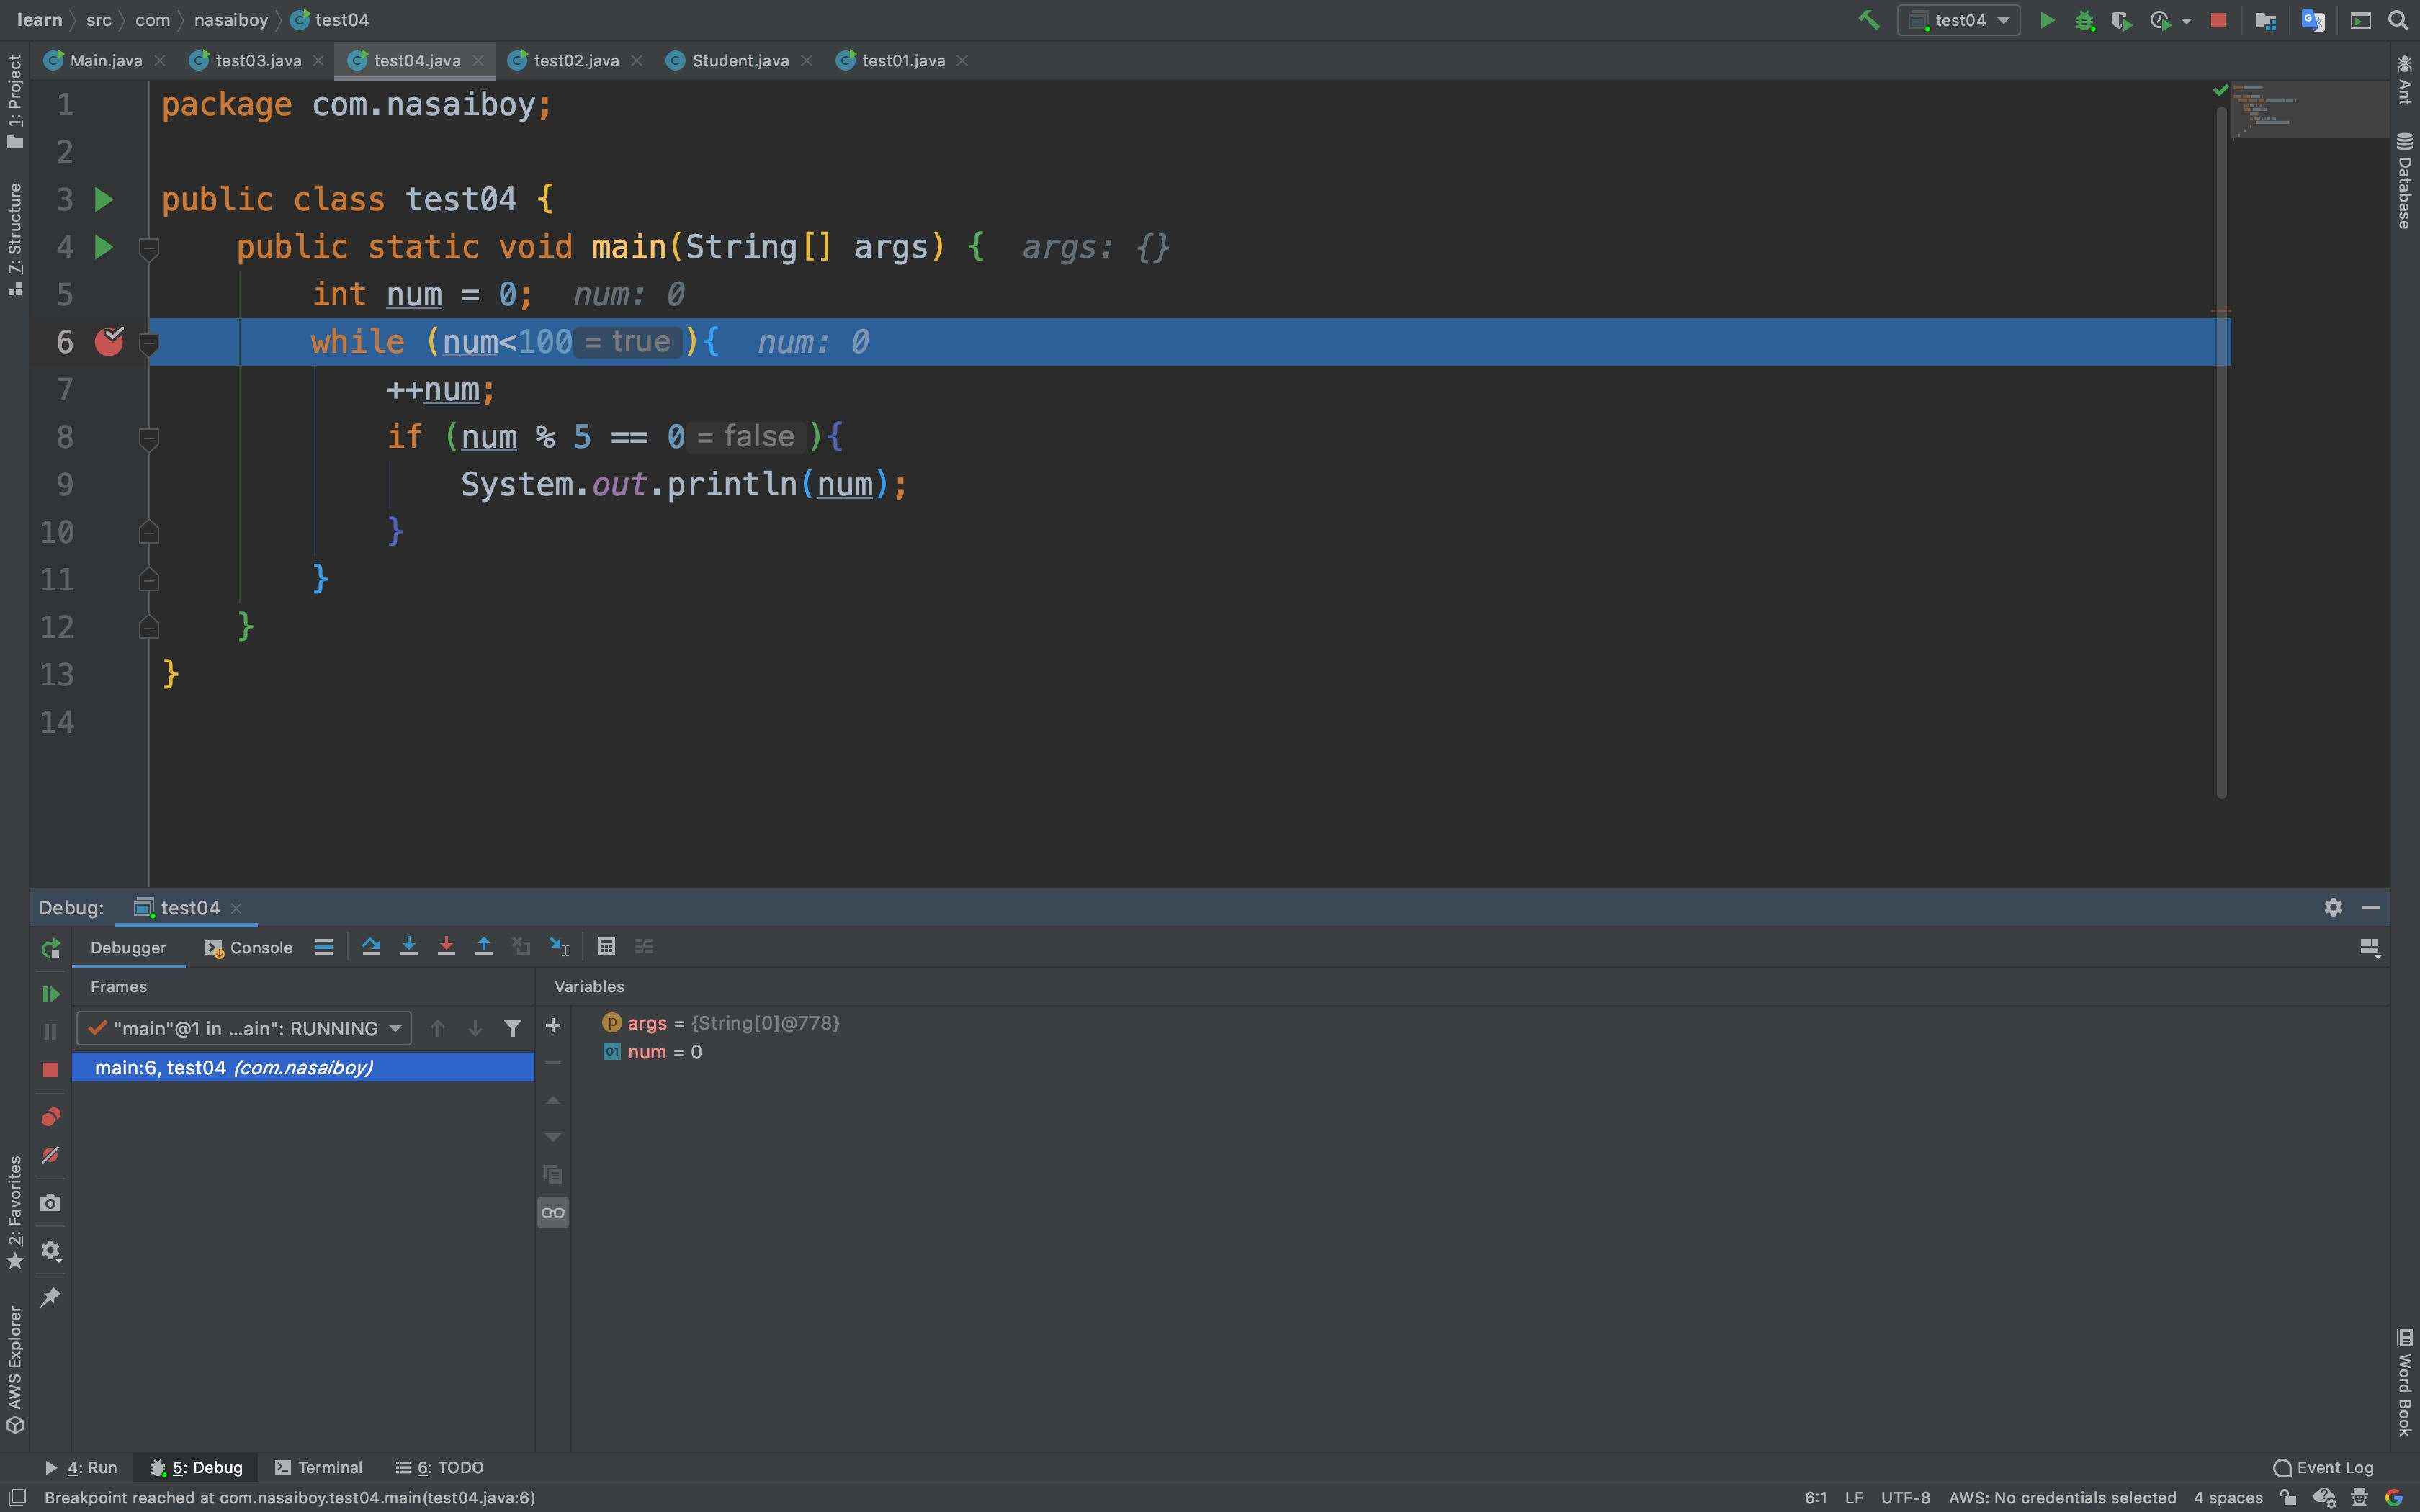The height and width of the screenshot is (1512, 2420).
Task: Click the Evaluate Expression icon in debugger
Action: pos(604,948)
